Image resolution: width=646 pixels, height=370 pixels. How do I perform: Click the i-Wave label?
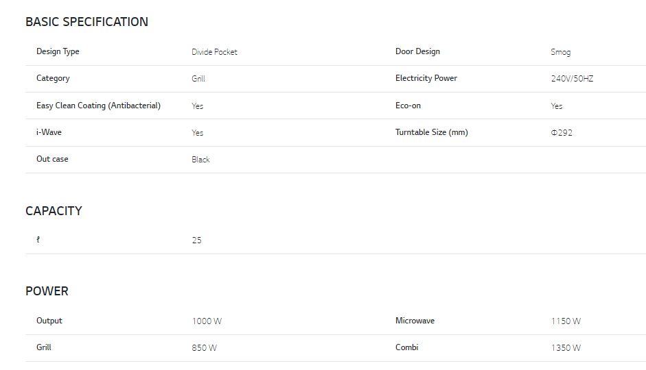point(49,132)
